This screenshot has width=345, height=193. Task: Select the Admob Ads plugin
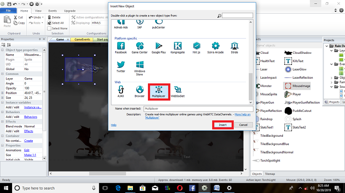tap(121, 25)
